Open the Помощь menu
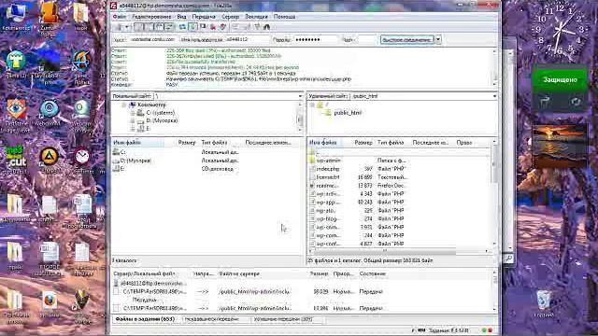 click(284, 17)
